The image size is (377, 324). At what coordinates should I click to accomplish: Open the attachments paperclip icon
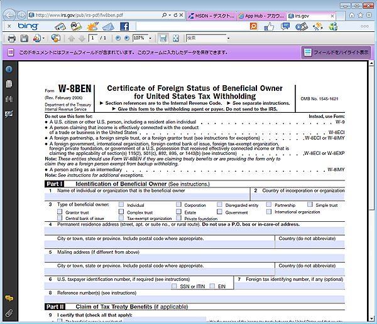(x=9, y=313)
